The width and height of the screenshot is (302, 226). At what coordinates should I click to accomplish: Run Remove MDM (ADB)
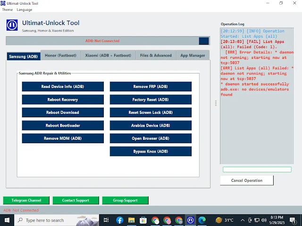[63, 138]
